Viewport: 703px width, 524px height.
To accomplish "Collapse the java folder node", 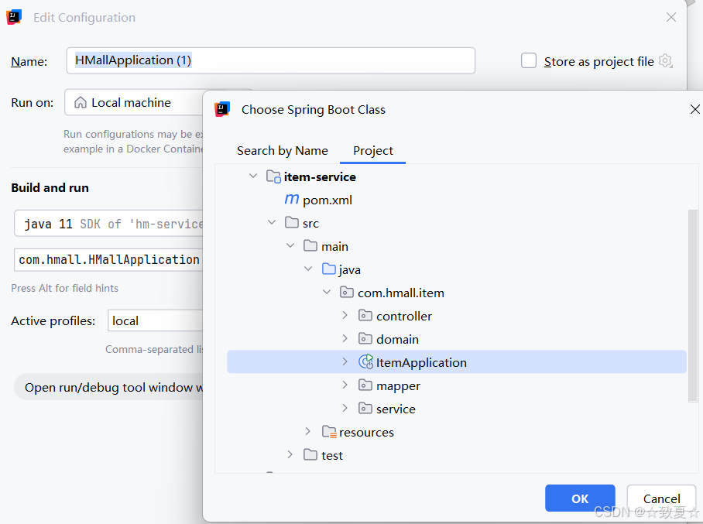I will (x=308, y=269).
